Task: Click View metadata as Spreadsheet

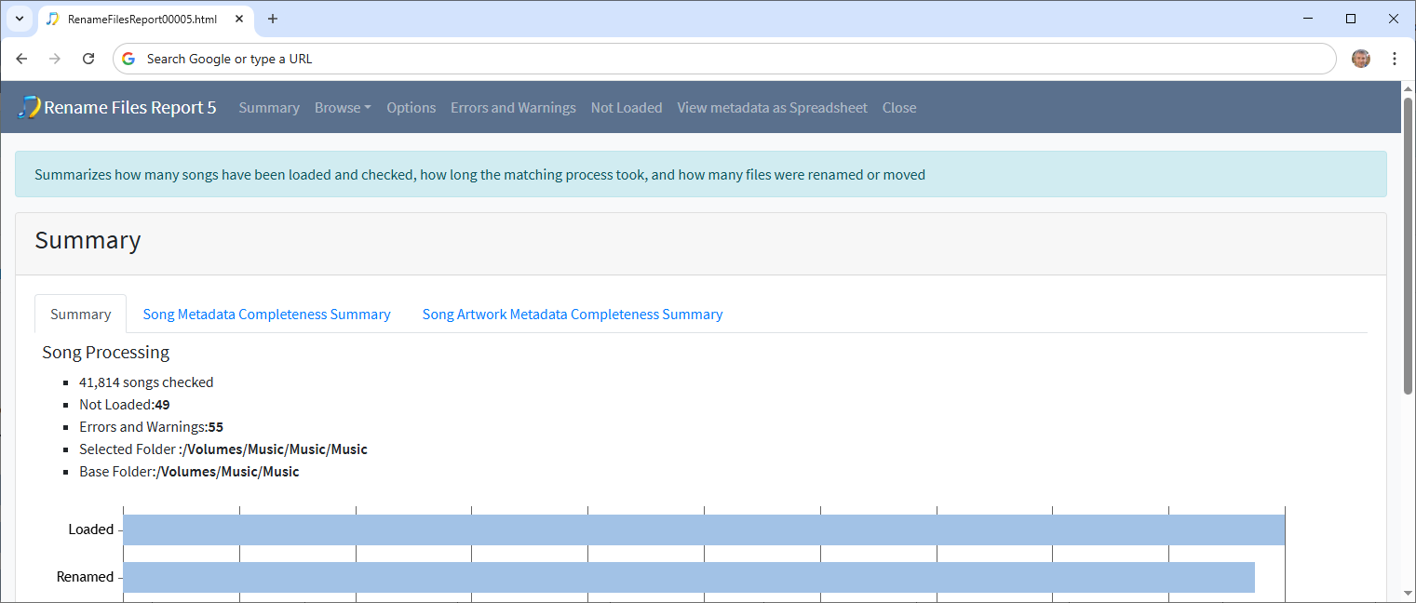Action: pos(772,108)
